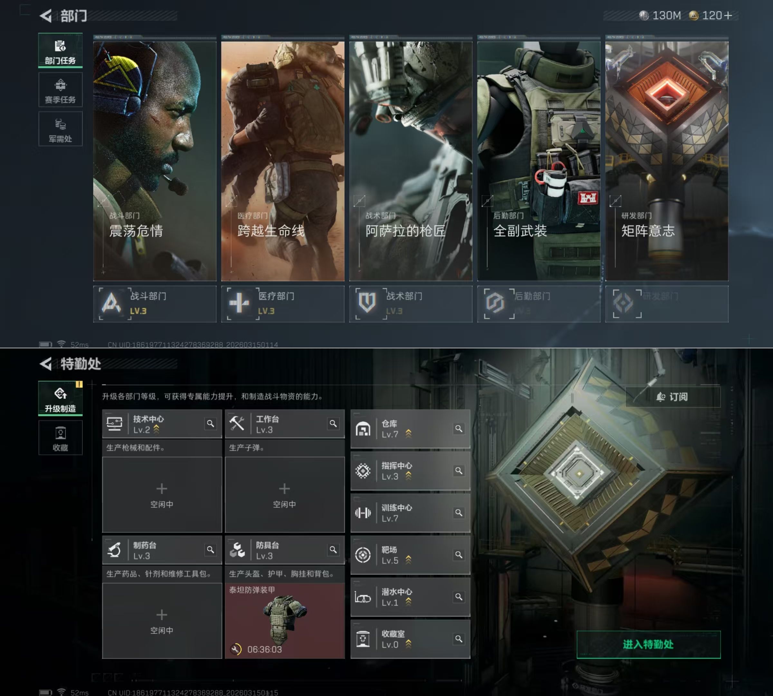773x696 pixels.
Task: Click the back arrow beside 部门 title
Action: pos(46,16)
